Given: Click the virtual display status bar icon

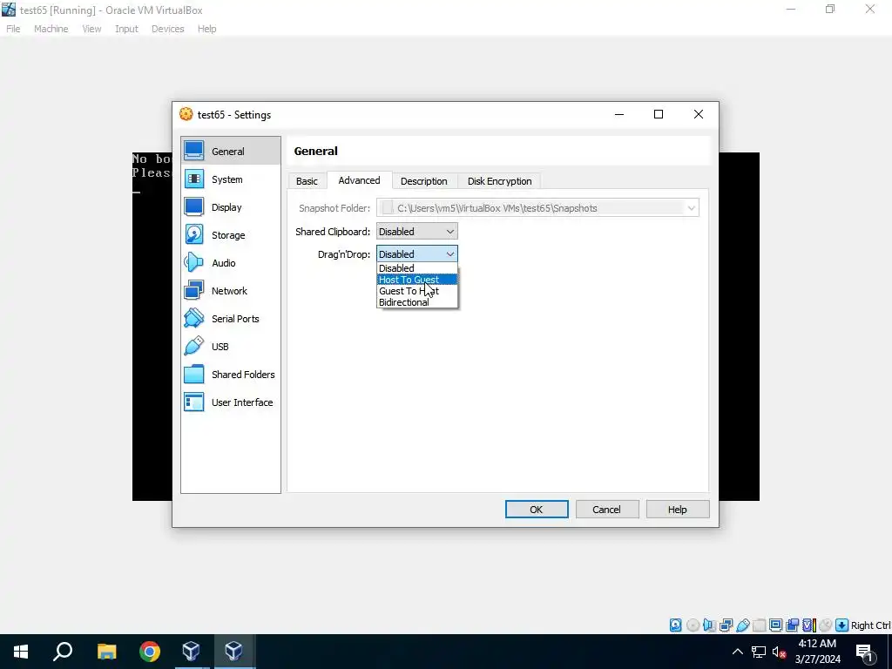Looking at the screenshot, I should pos(775,625).
